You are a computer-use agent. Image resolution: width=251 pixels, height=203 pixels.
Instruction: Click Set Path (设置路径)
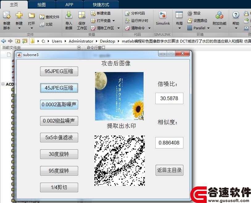click(197, 21)
